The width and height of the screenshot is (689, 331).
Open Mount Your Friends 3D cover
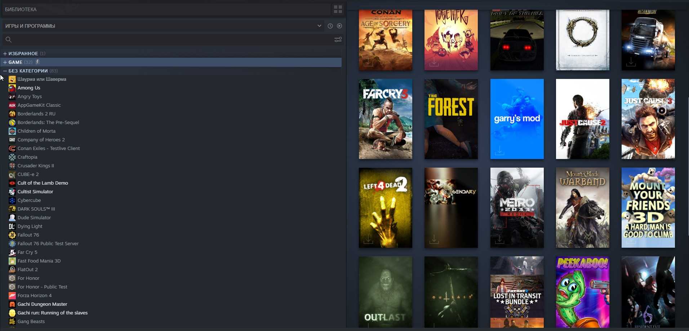[x=648, y=208]
